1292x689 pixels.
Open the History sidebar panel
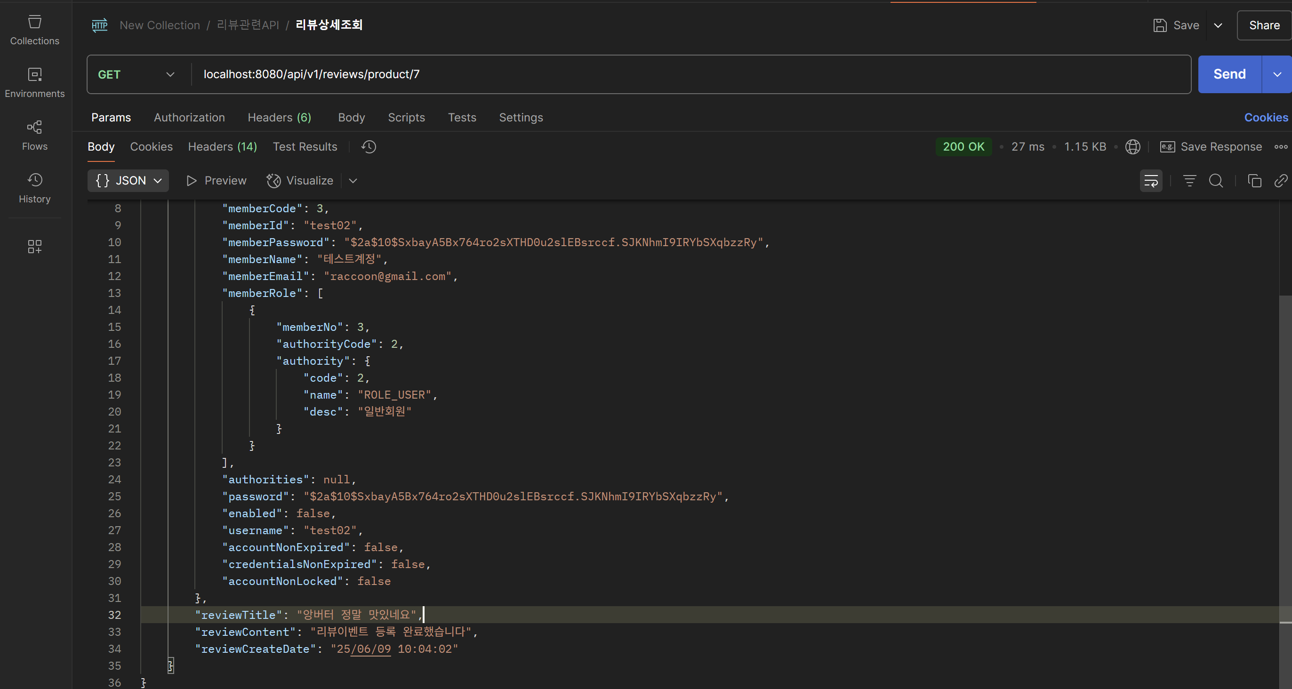pyautogui.click(x=35, y=188)
